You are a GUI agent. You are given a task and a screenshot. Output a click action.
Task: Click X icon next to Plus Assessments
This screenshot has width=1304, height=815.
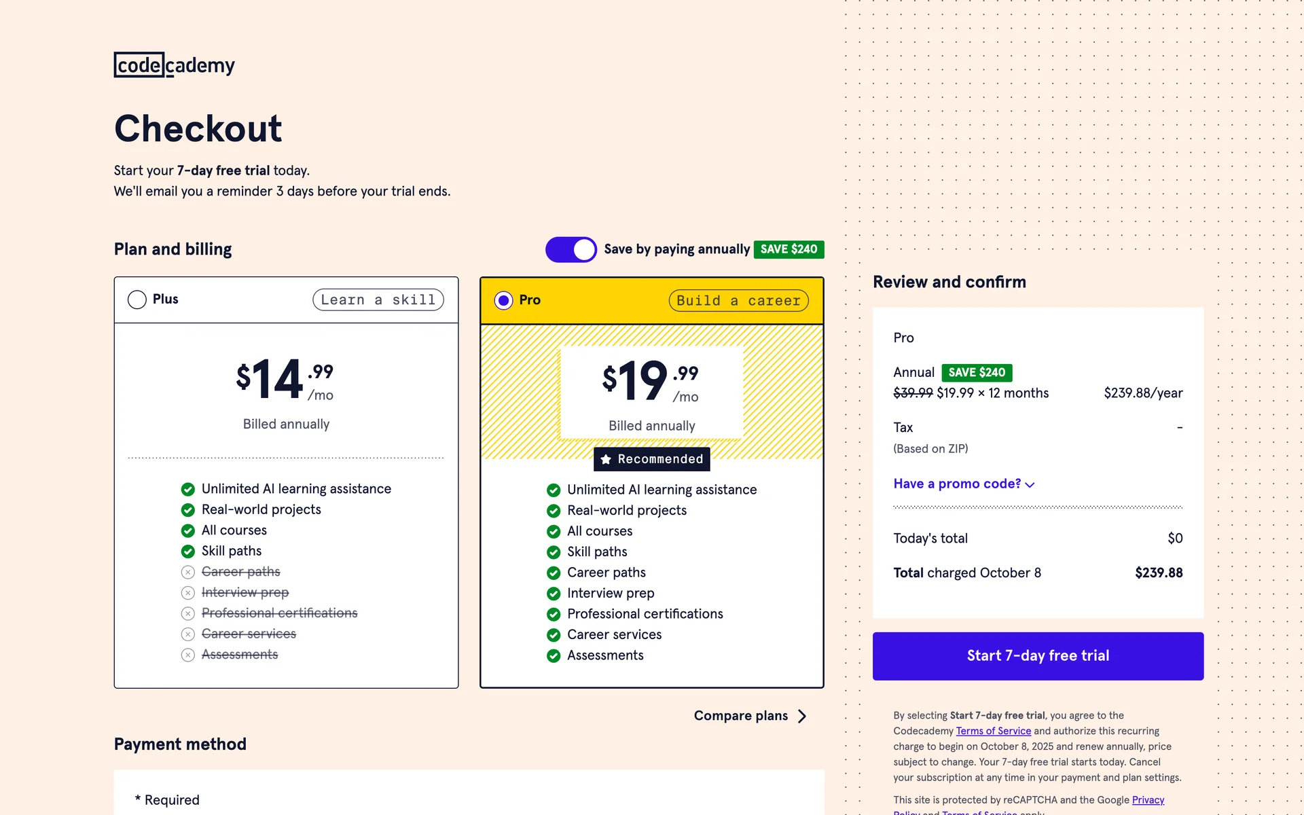point(188,655)
